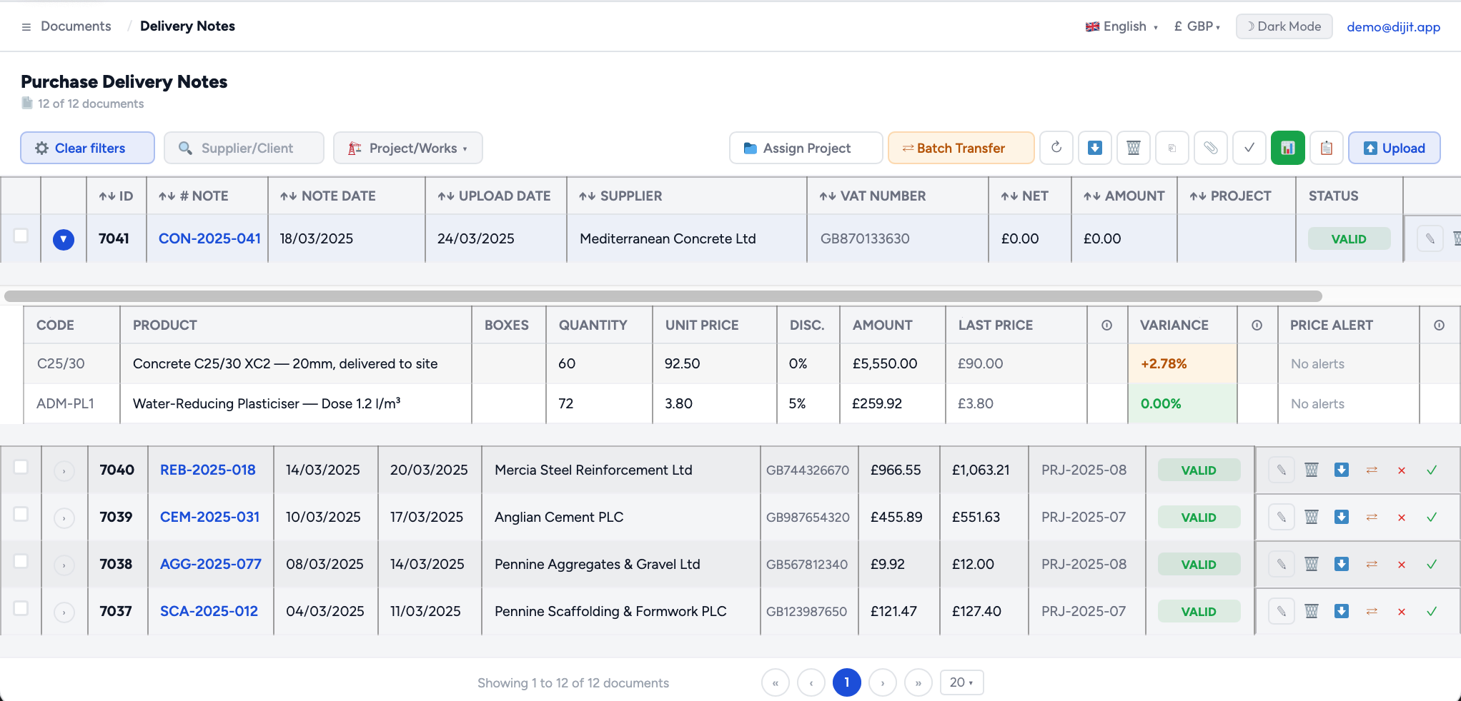Sort table by Amount column
Screen dimensions: 1461x701
click(x=1124, y=196)
